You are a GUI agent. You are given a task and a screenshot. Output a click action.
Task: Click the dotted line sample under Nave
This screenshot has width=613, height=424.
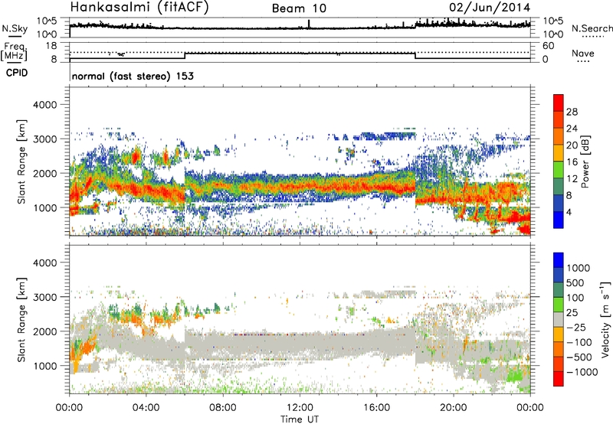click(x=583, y=62)
